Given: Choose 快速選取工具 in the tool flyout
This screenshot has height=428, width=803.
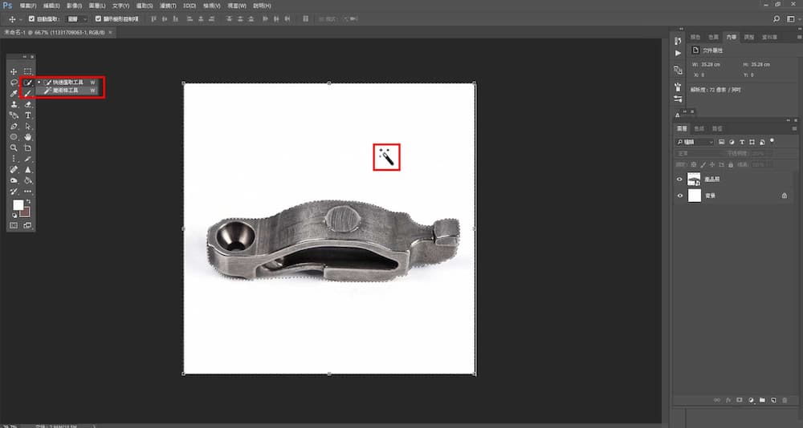Looking at the screenshot, I should (x=67, y=82).
